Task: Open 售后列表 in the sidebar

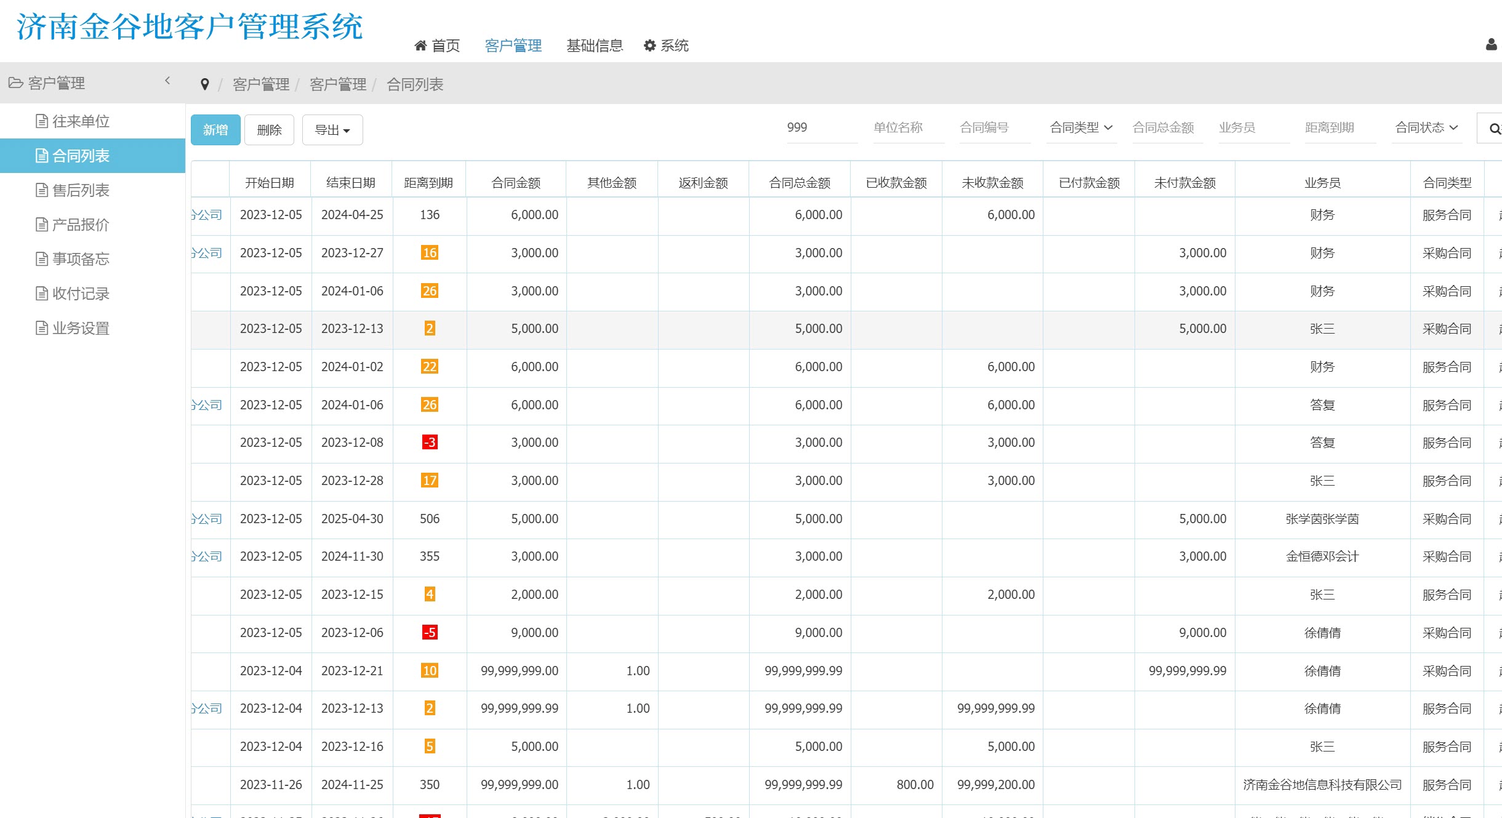Action: pyautogui.click(x=92, y=190)
